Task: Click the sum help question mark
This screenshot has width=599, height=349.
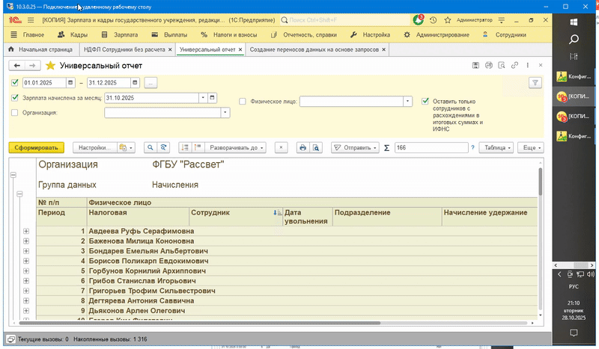Action: click(x=472, y=148)
